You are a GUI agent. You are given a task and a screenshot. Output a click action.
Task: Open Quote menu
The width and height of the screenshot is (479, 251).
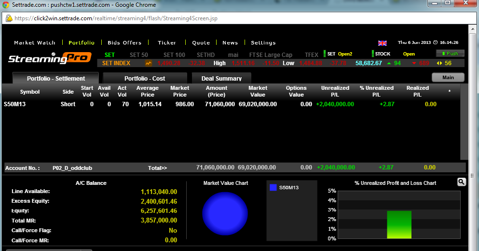tap(201, 42)
